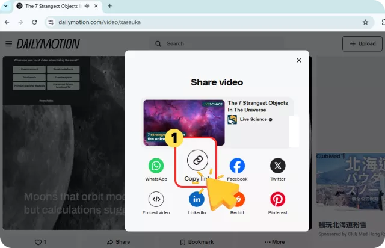Open the tab search dropdown arrow
This screenshot has height=248, width=385.
(5, 6)
